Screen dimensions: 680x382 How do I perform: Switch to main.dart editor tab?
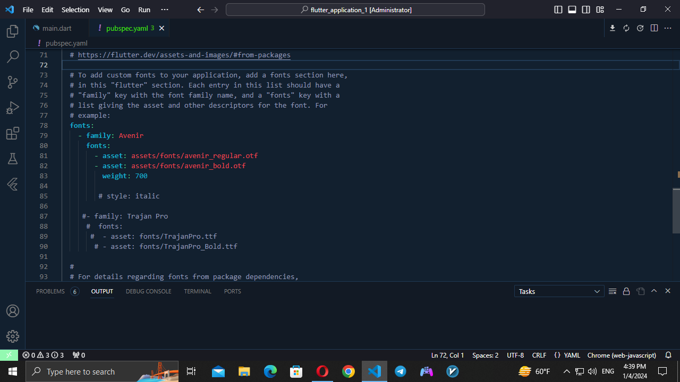(57, 28)
